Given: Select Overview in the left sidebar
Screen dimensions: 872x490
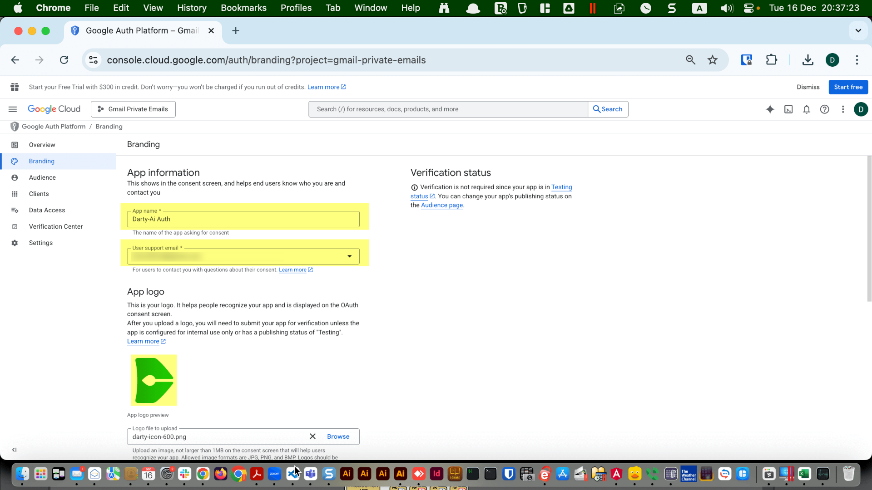Looking at the screenshot, I should tap(42, 144).
